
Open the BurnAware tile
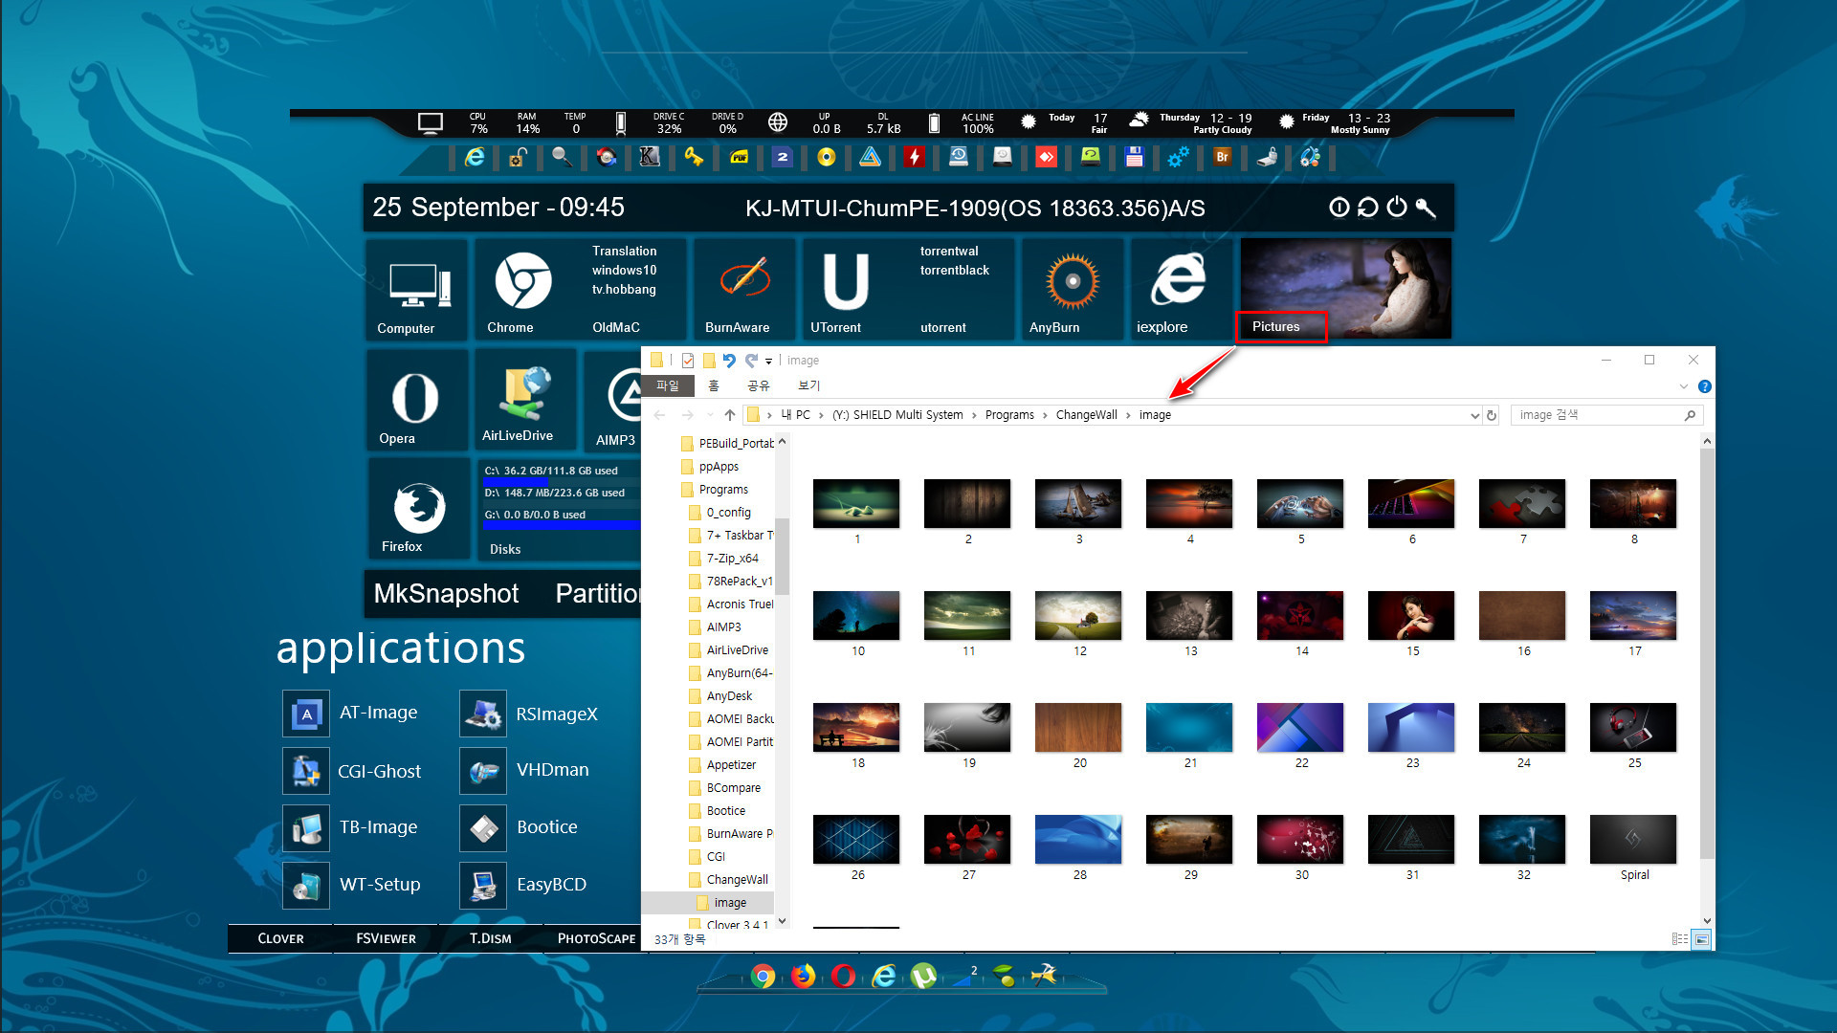(x=744, y=290)
